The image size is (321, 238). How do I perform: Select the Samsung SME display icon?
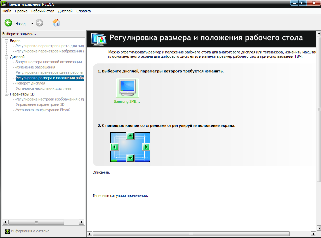[127, 88]
